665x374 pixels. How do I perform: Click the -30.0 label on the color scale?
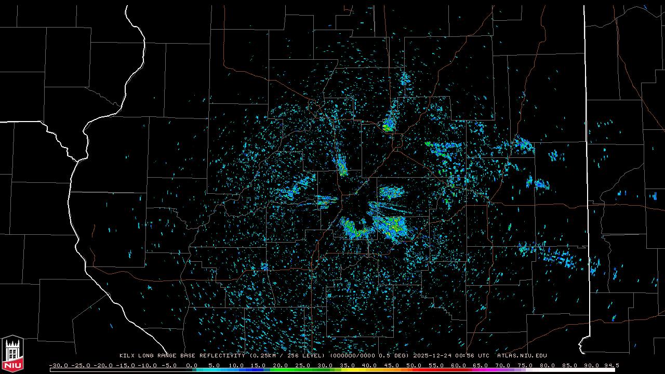(59, 365)
